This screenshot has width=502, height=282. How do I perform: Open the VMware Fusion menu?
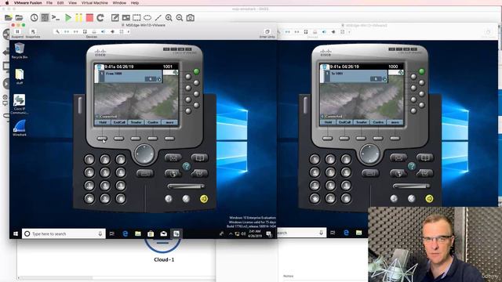coord(28,2)
